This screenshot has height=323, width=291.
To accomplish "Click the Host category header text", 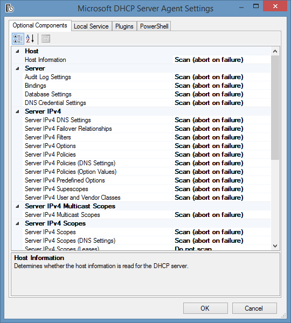I will [x=32, y=51].
